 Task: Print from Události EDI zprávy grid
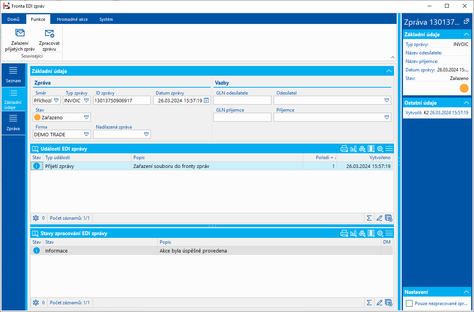(344, 149)
